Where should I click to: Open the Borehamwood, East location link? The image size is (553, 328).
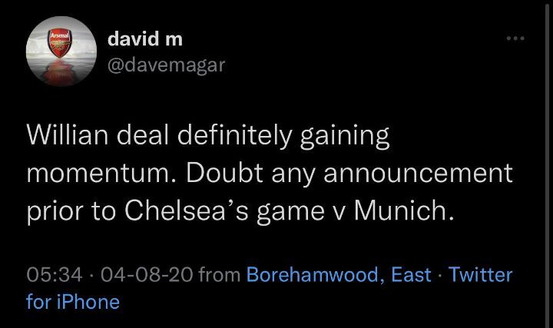[339, 274]
